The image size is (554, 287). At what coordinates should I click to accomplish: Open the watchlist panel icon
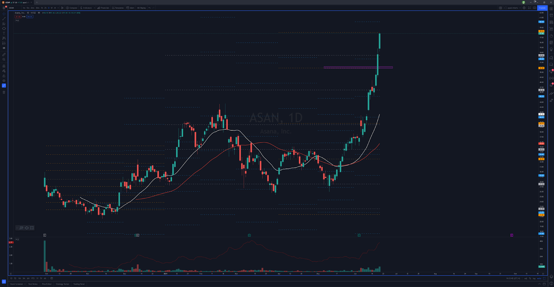551,9
